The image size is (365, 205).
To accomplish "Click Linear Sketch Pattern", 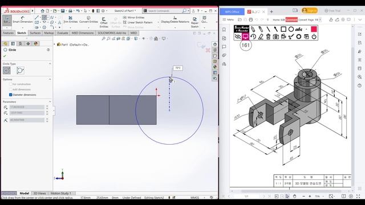I will [x=137, y=22].
